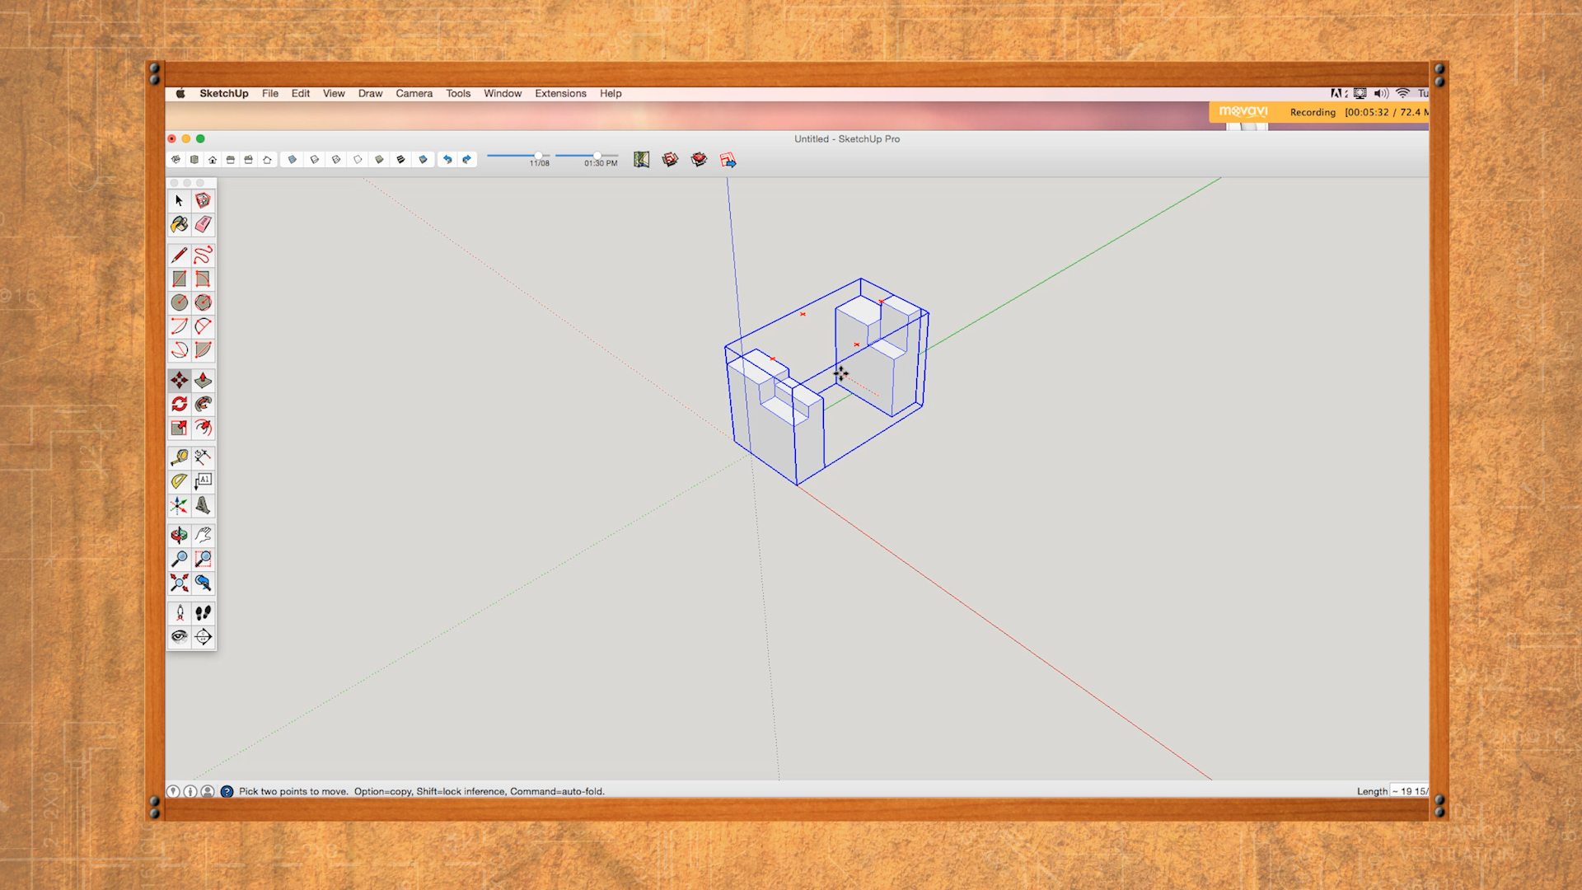Choose the Zoom magnifier tool
The image size is (1582, 890).
[179, 559]
